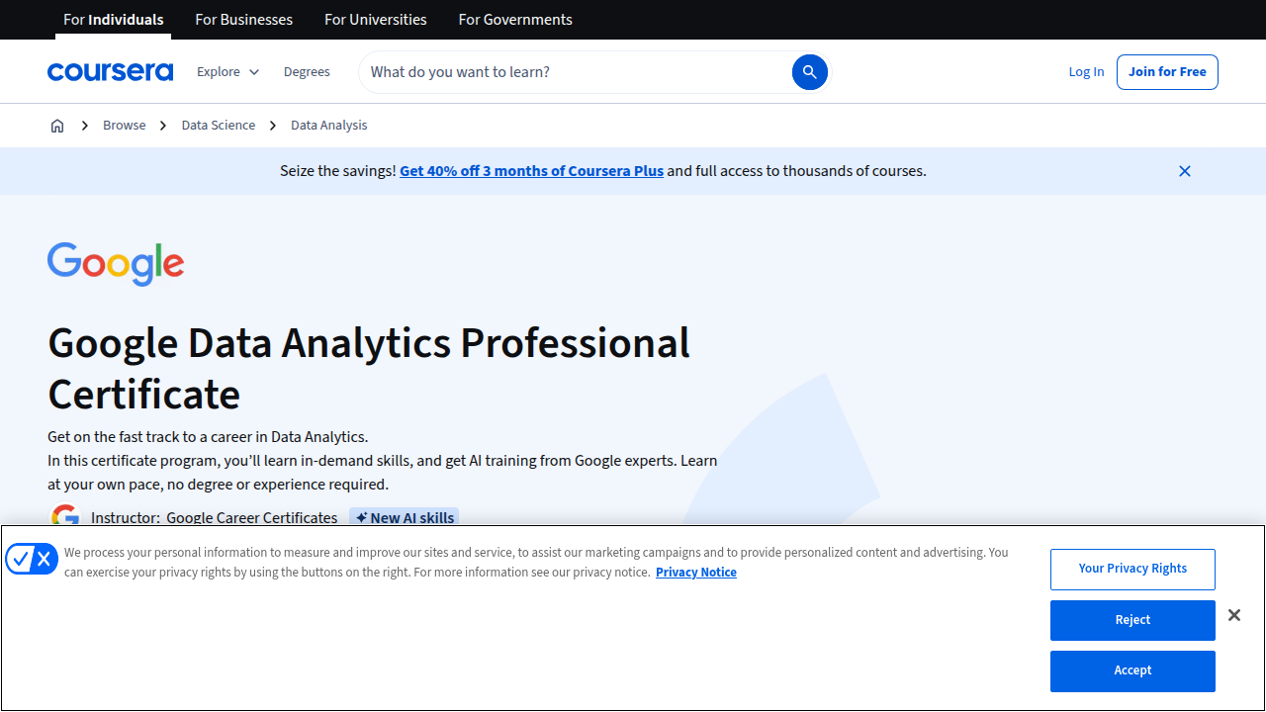
Task: Open the Browse breadcrumb link
Action: (125, 126)
